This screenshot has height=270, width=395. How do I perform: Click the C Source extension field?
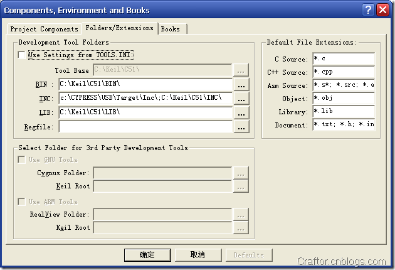pyautogui.click(x=344, y=58)
